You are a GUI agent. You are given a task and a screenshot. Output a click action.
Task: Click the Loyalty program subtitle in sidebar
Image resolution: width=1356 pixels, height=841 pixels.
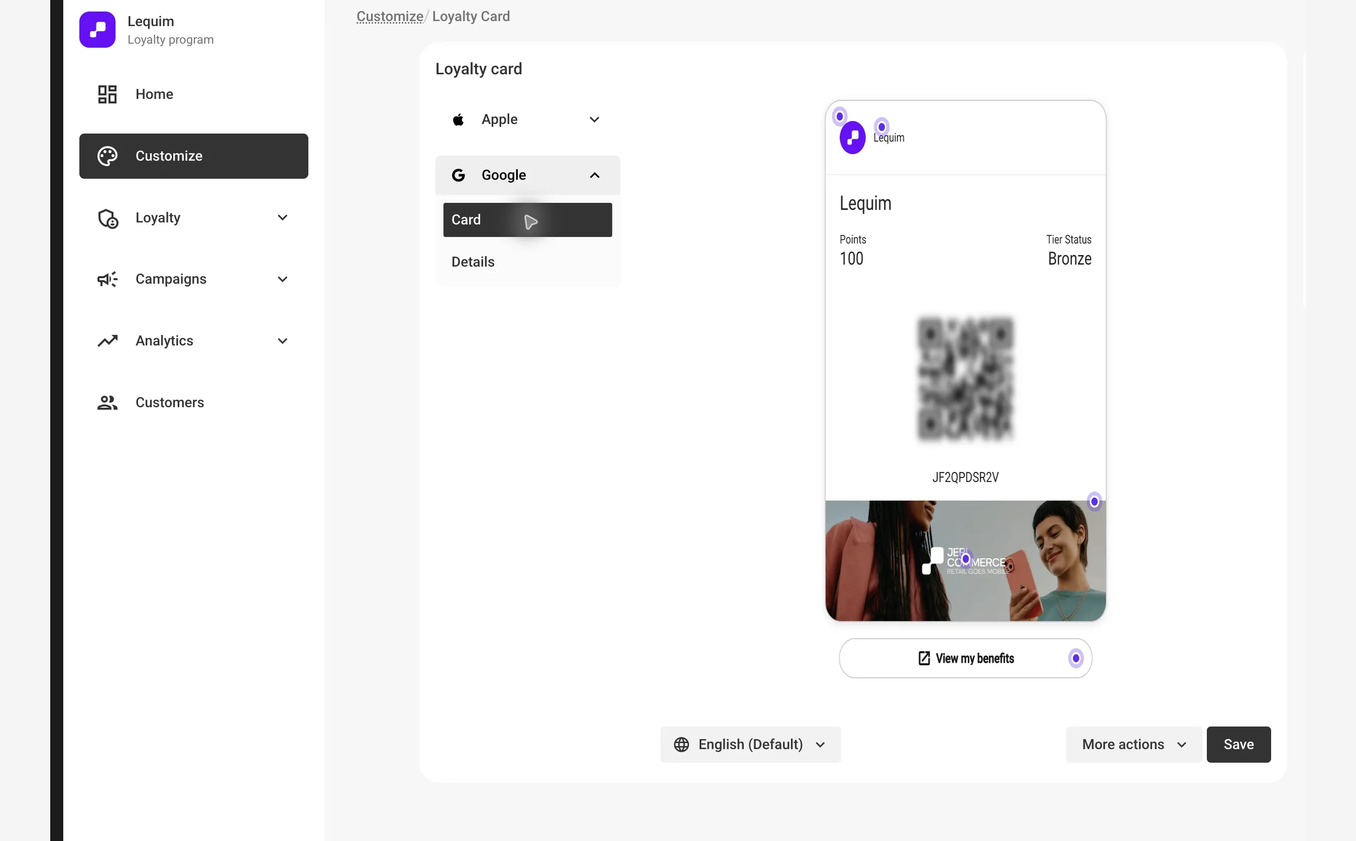coord(170,40)
